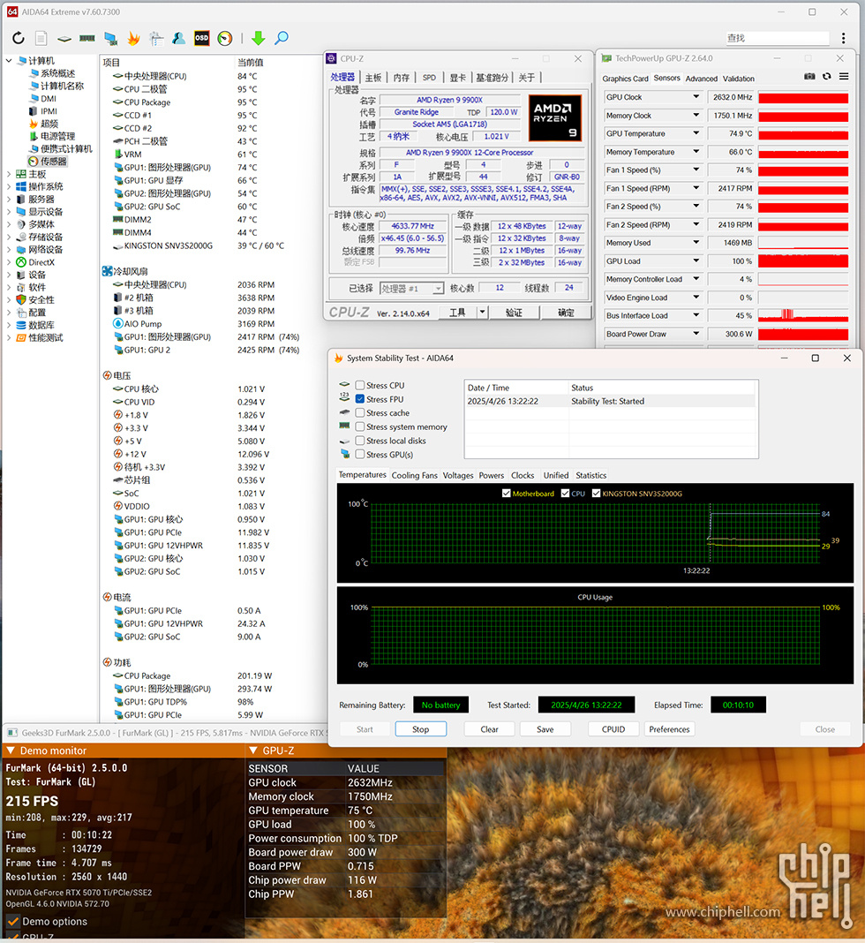Open the report icon in AIDA64 toolbar

pos(41,39)
